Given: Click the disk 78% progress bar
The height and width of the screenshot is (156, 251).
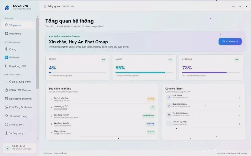Looking at the screenshot, I should [x=211, y=73].
